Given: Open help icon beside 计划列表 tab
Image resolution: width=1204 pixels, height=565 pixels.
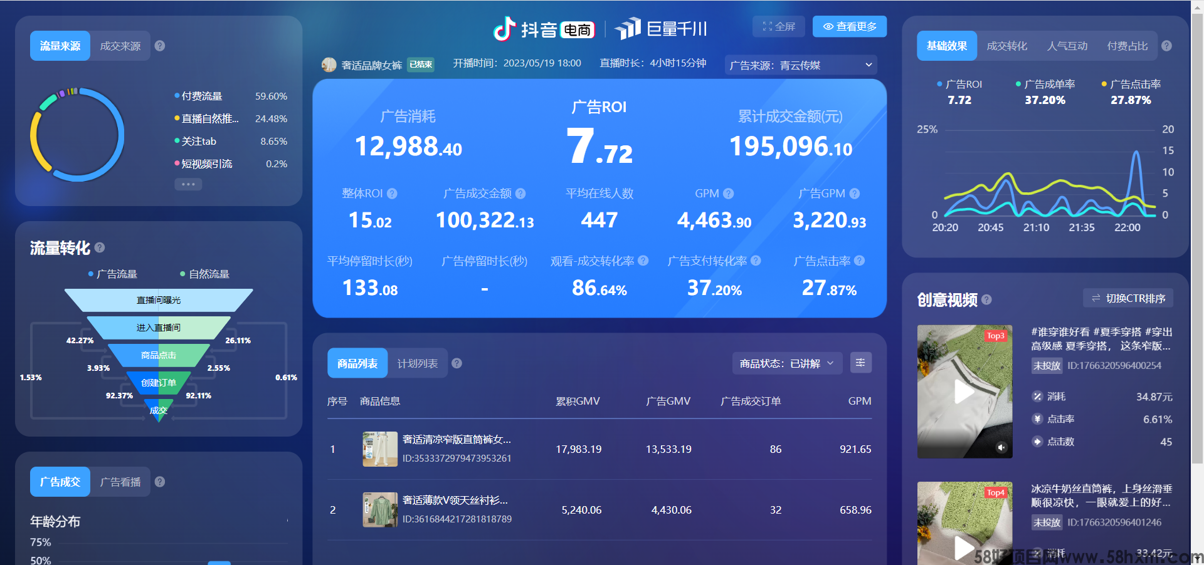Looking at the screenshot, I should point(457,363).
